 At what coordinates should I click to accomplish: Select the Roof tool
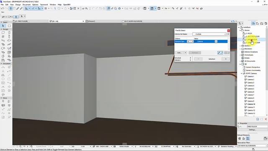click(x=3, y=49)
